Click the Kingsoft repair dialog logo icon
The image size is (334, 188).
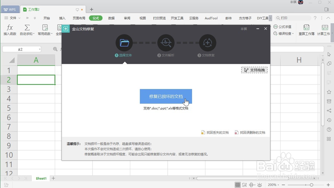pos(65,29)
